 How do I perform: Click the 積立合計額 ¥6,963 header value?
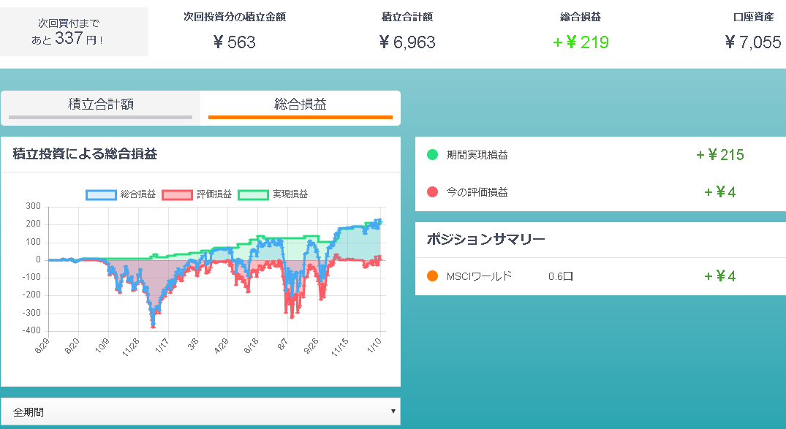click(x=407, y=42)
